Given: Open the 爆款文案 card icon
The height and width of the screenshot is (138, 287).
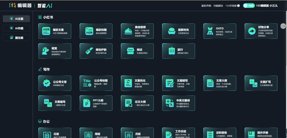Looking at the screenshot, I should 46,31.
